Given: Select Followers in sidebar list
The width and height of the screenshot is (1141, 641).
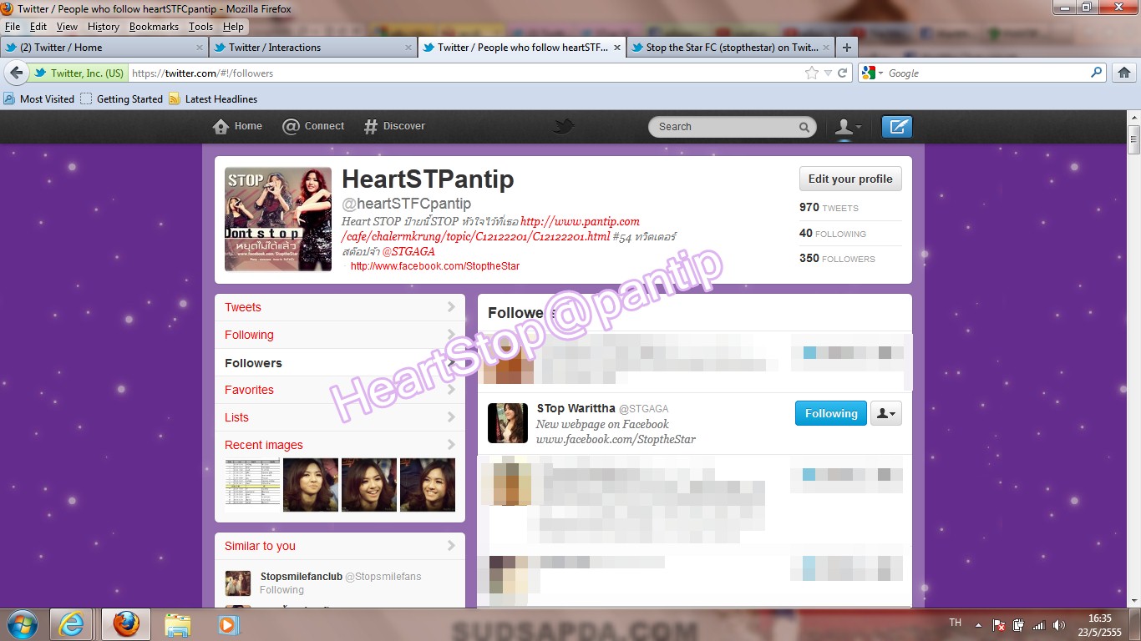Looking at the screenshot, I should pyautogui.click(x=340, y=362).
